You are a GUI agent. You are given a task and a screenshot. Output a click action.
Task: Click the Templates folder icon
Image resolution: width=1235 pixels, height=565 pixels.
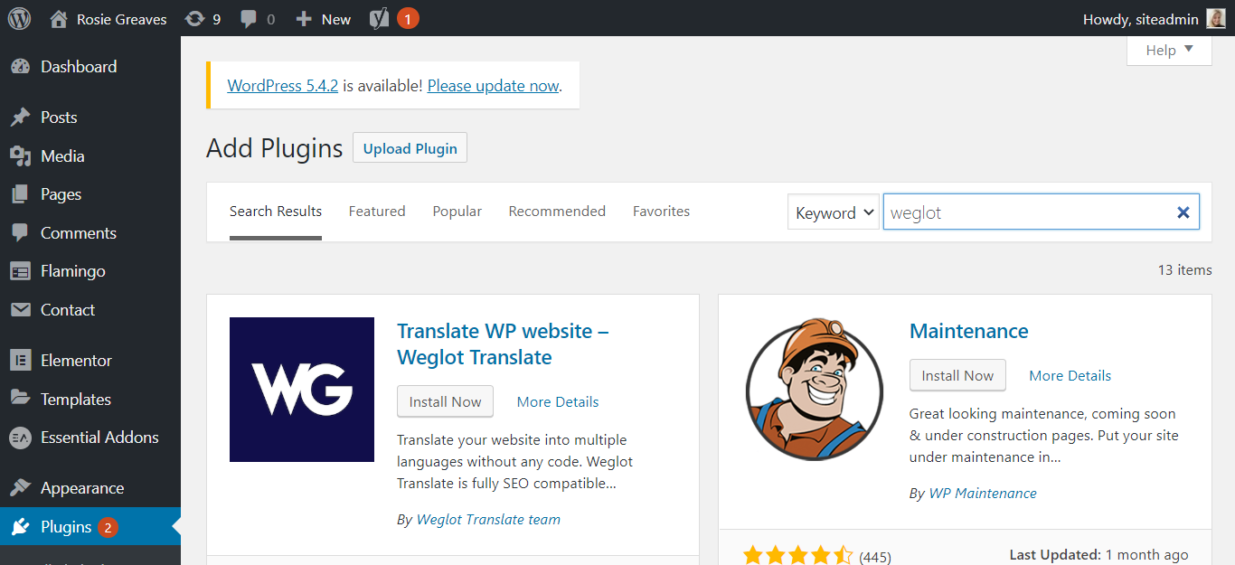[20, 399]
